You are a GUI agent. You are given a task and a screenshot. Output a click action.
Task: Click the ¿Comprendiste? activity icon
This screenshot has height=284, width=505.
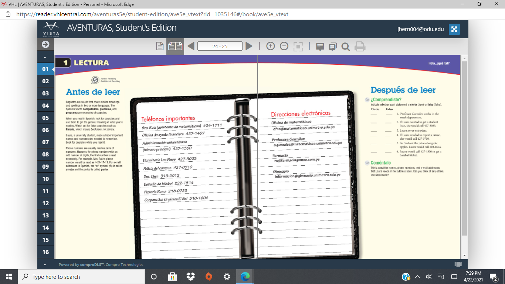[x=367, y=99]
